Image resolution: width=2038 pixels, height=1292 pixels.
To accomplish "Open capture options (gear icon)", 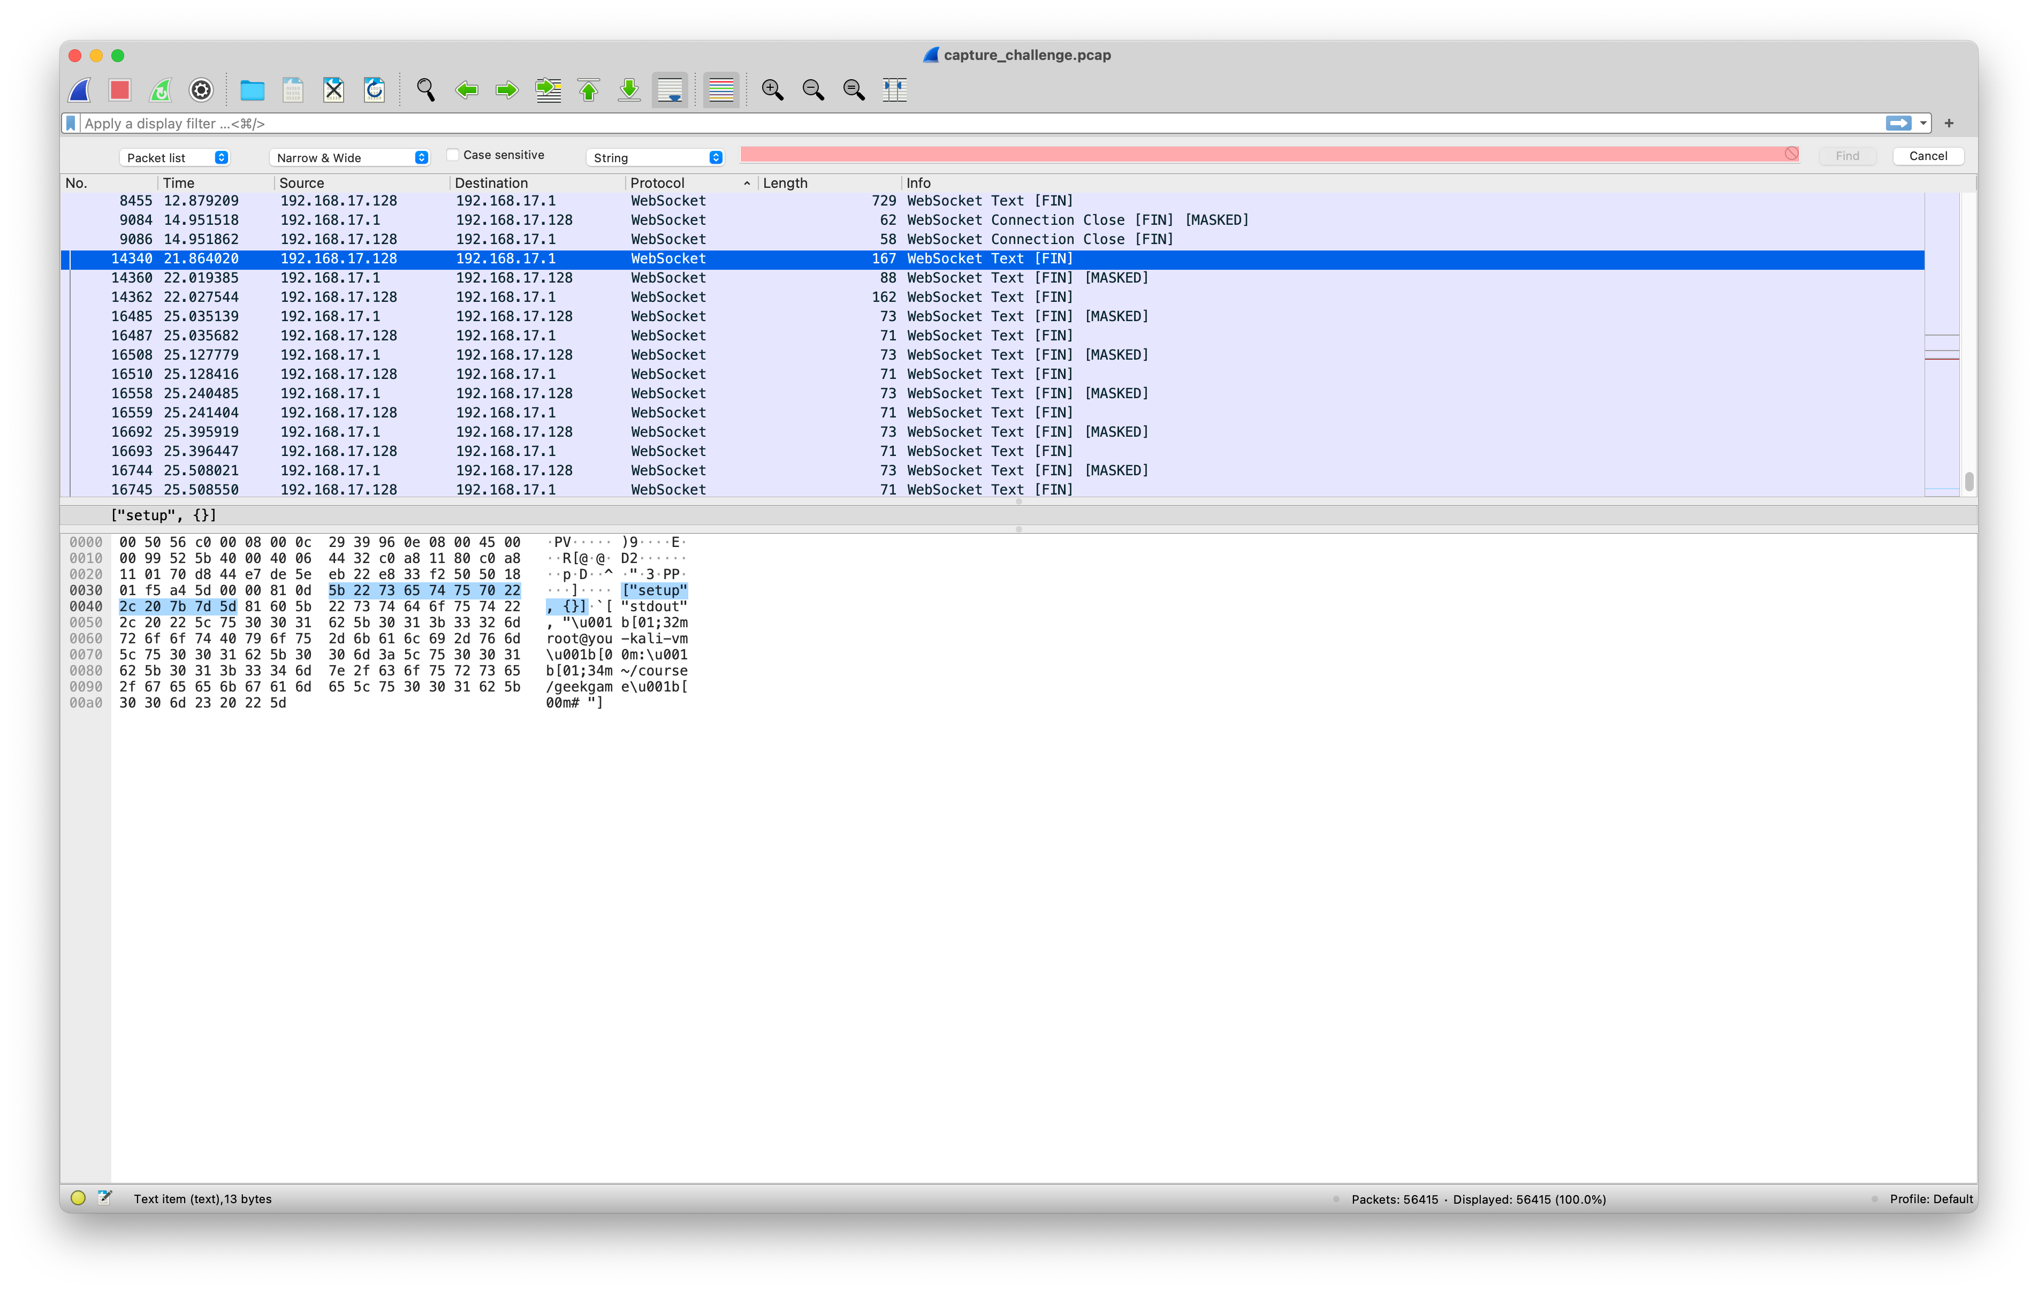I will coord(201,90).
